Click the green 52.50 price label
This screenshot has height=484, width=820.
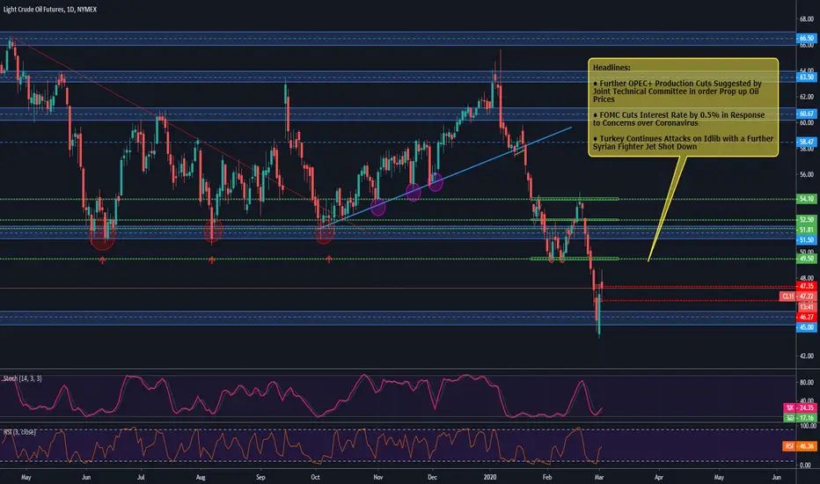(x=806, y=220)
